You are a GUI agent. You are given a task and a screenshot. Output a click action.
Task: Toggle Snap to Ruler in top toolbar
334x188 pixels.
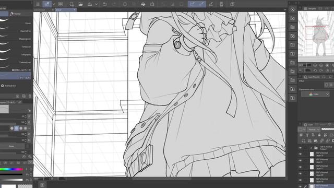tap(193, 4)
